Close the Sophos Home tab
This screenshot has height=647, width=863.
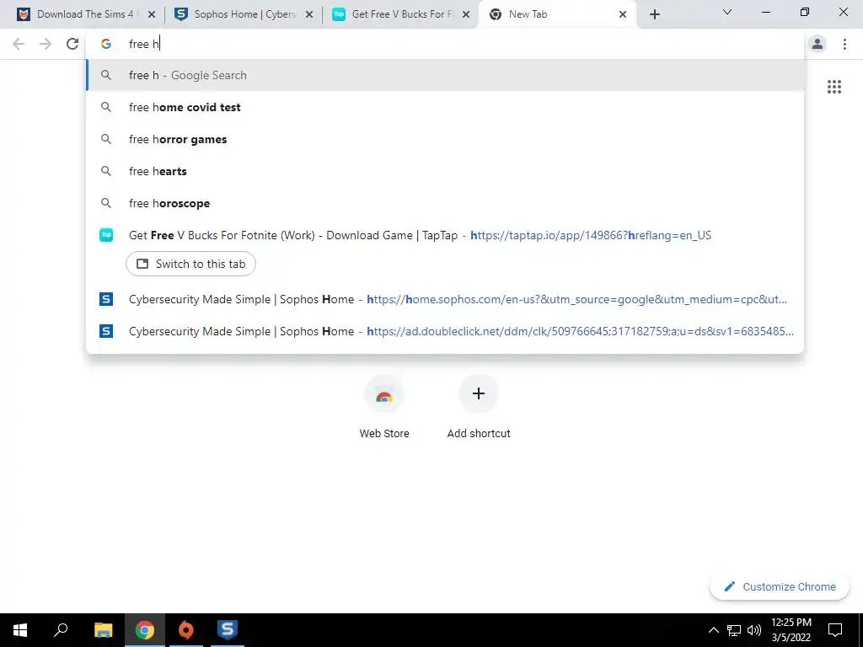point(309,14)
